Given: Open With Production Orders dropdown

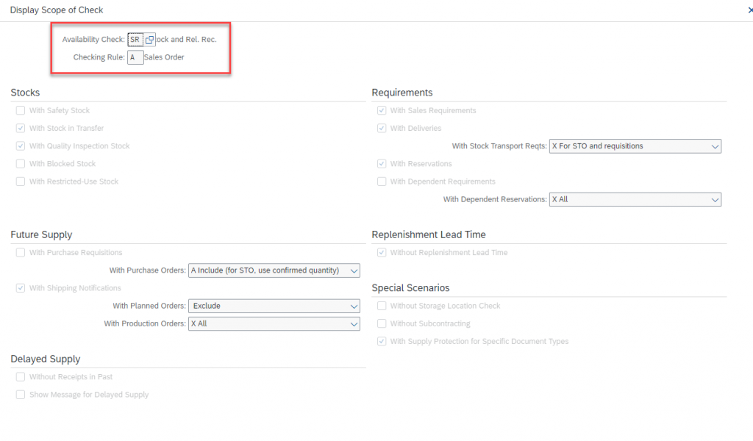Looking at the screenshot, I should pos(274,323).
